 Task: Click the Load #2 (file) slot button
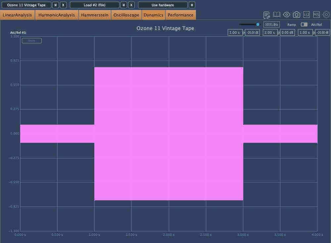point(95,5)
